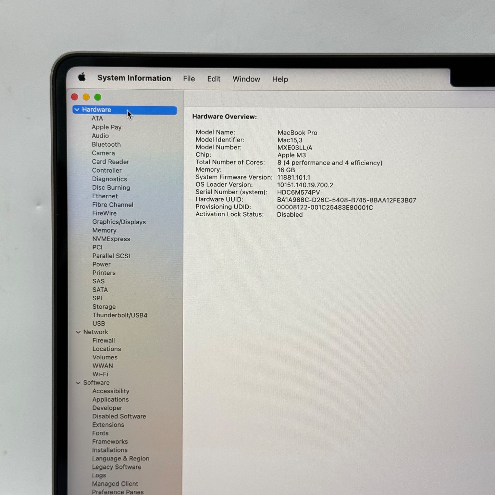Viewport: 495px width, 495px height.
Task: Collapse the Software section chevron
Action: pyautogui.click(x=78, y=383)
